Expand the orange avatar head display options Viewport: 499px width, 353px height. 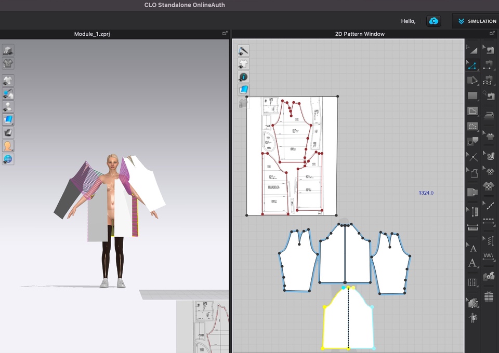pyautogui.click(x=8, y=146)
